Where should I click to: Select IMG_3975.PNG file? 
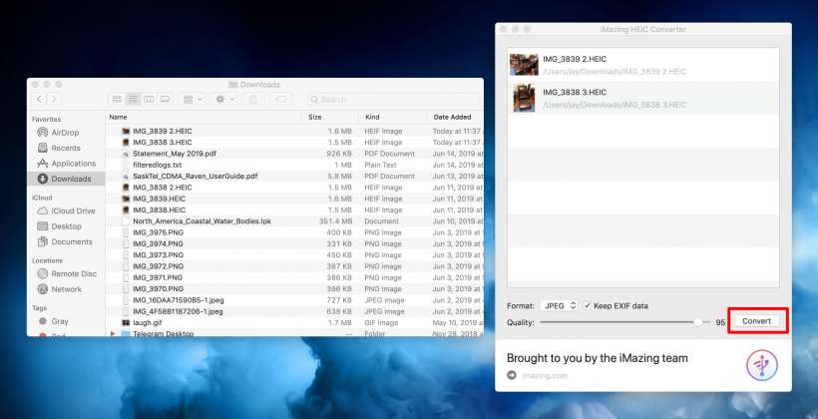click(x=294, y=232)
